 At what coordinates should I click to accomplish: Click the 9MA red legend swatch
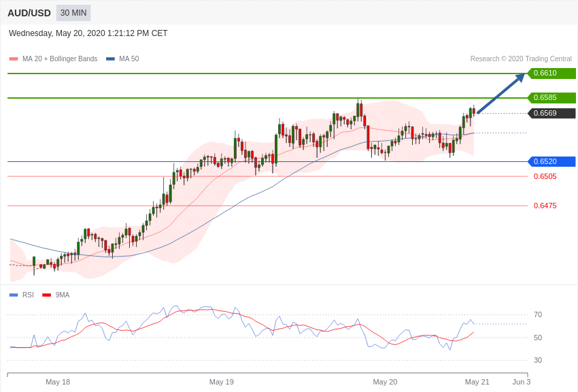[x=47, y=295]
